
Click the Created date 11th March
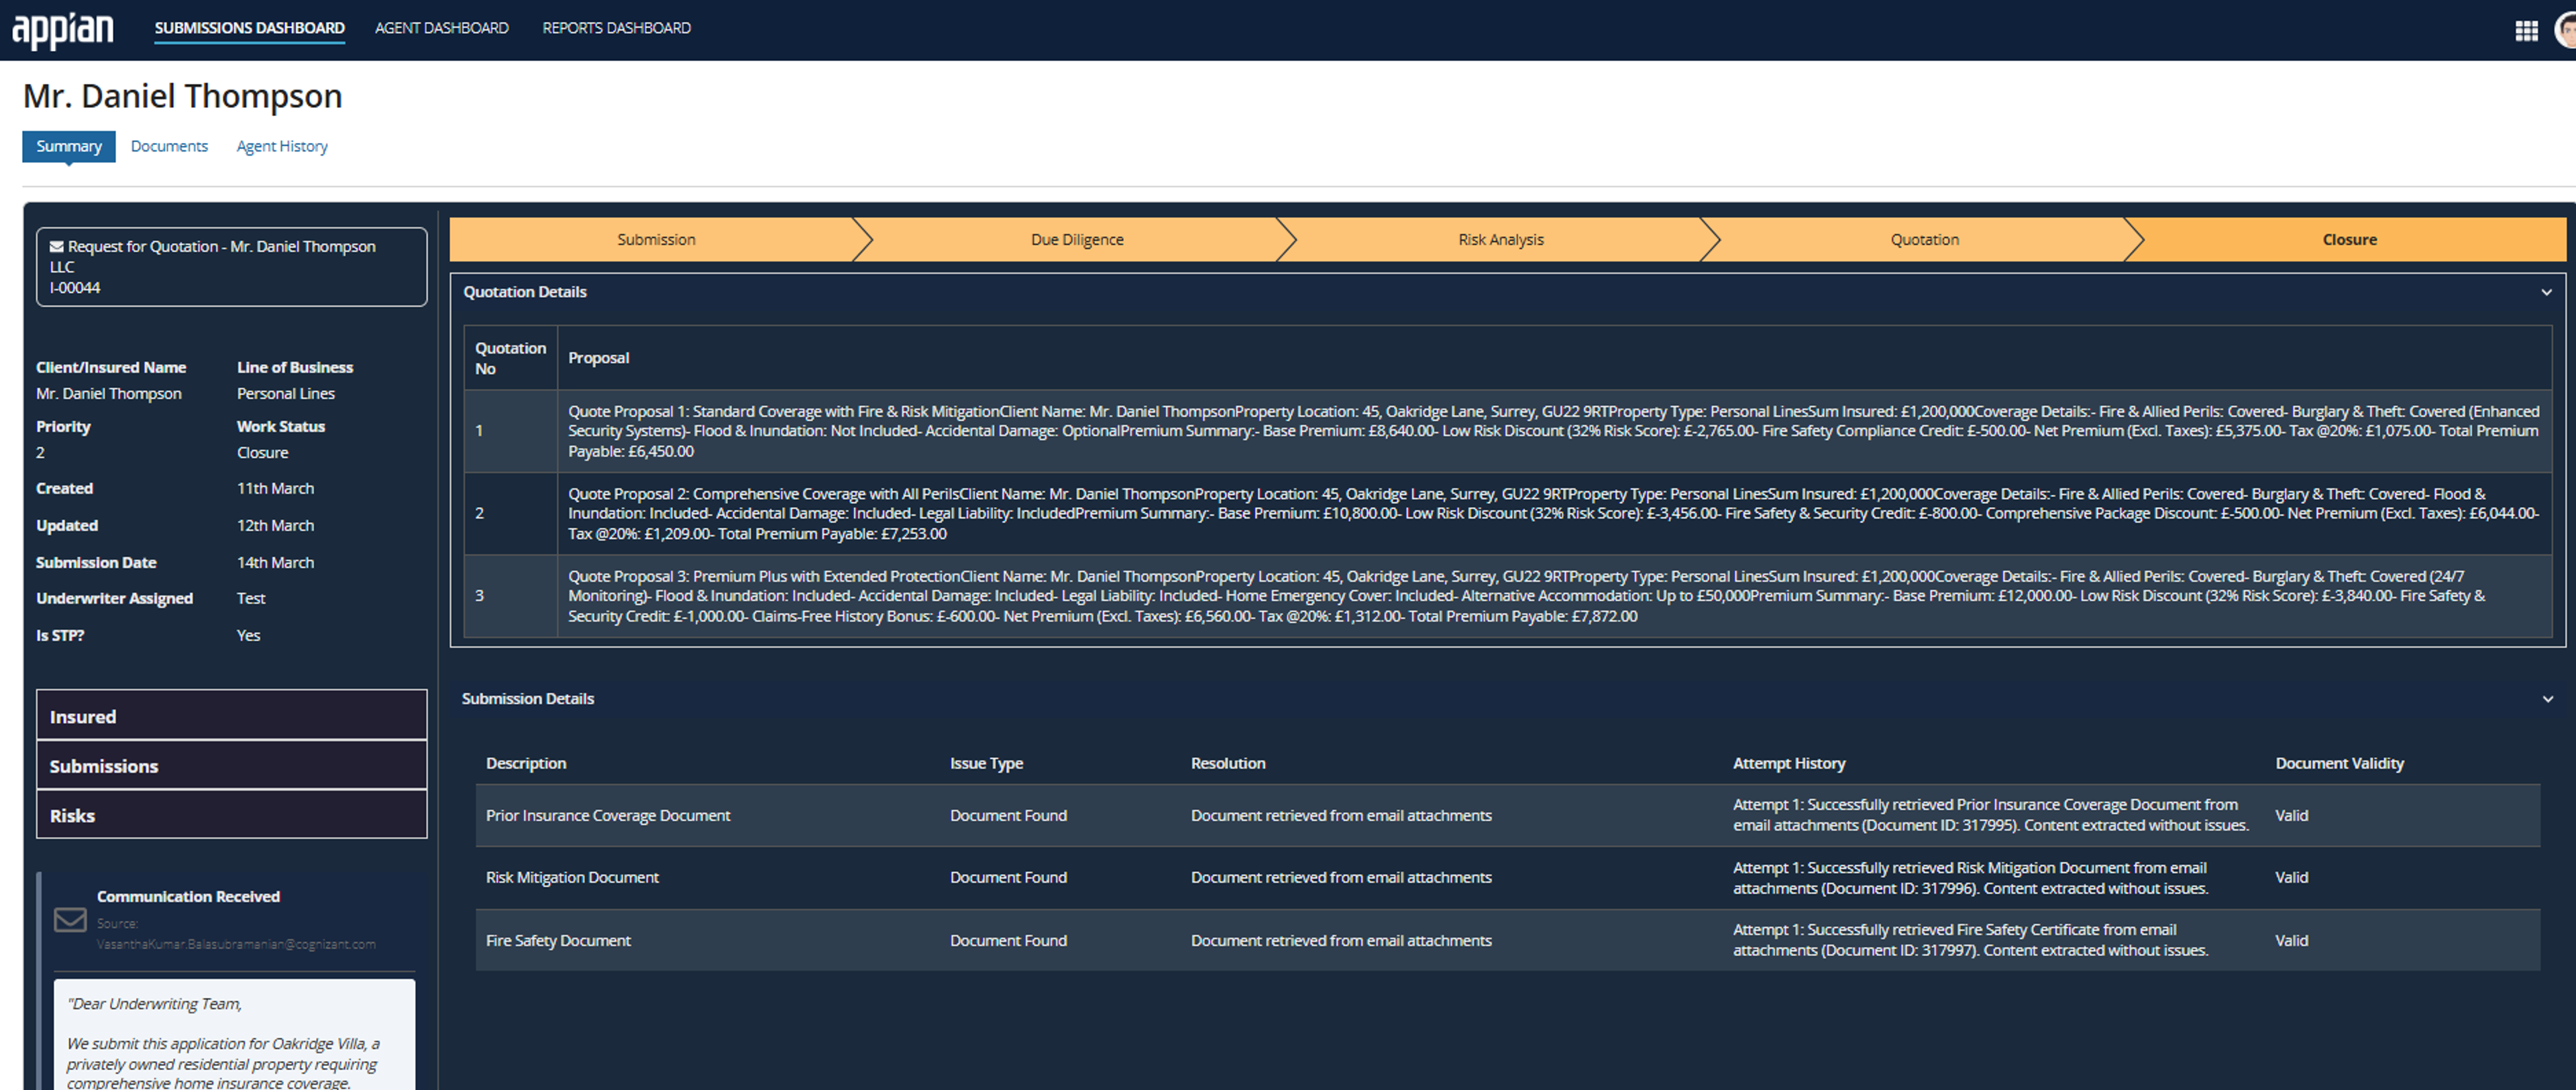pyautogui.click(x=275, y=489)
